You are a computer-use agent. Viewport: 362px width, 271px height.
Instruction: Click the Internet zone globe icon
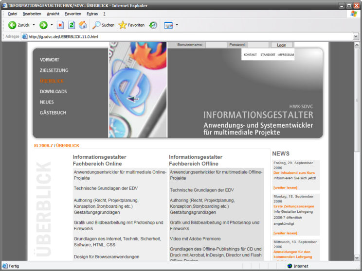[290, 266]
